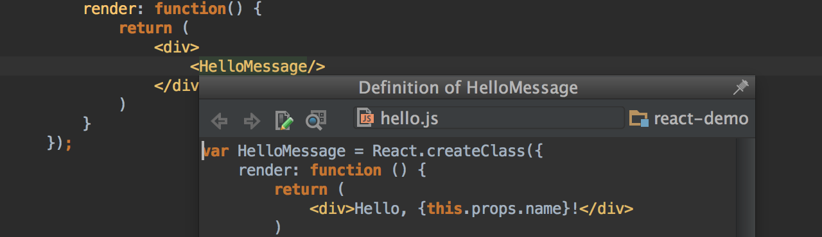
Task: Click the popup's vertical scrollbar
Action: 746,187
